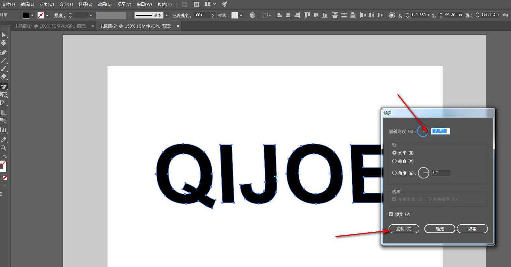Select the Lasso tool

pos(3,43)
